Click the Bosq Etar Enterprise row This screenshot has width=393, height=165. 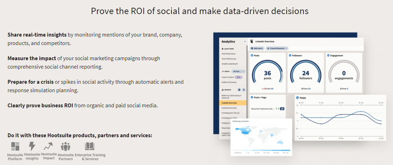coord(267,109)
